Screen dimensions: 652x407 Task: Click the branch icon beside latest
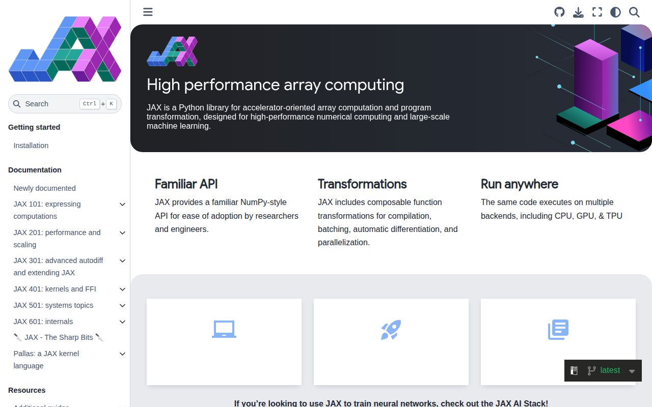tap(591, 370)
